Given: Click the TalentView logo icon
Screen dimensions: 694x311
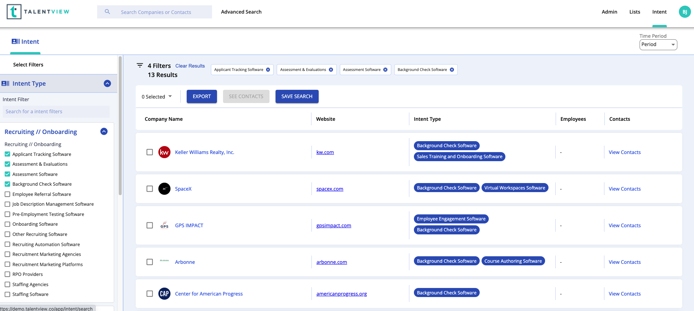Looking at the screenshot, I should tap(14, 12).
